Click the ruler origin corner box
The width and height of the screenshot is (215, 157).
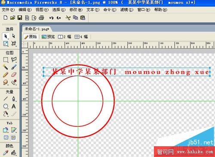pos(25,45)
